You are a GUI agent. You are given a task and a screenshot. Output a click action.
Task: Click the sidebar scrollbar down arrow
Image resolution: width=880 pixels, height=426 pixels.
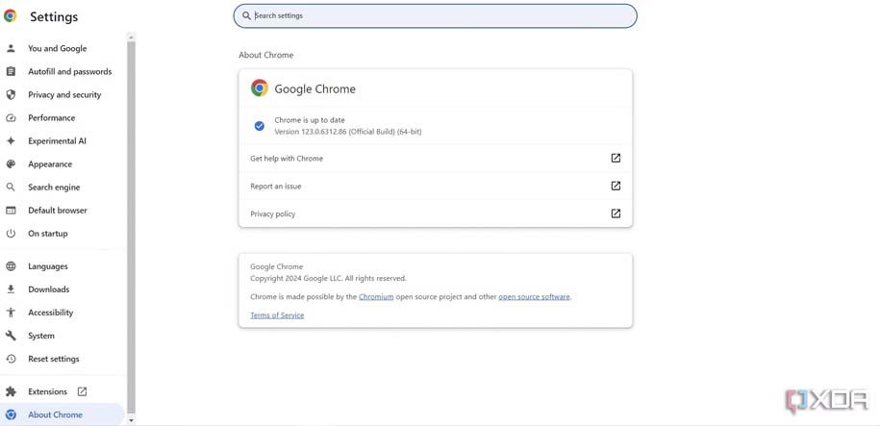coord(131,419)
